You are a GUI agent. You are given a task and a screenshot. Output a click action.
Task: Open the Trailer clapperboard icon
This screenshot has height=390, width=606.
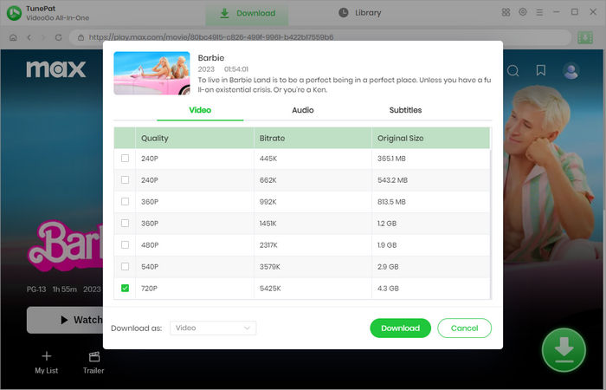coord(93,356)
